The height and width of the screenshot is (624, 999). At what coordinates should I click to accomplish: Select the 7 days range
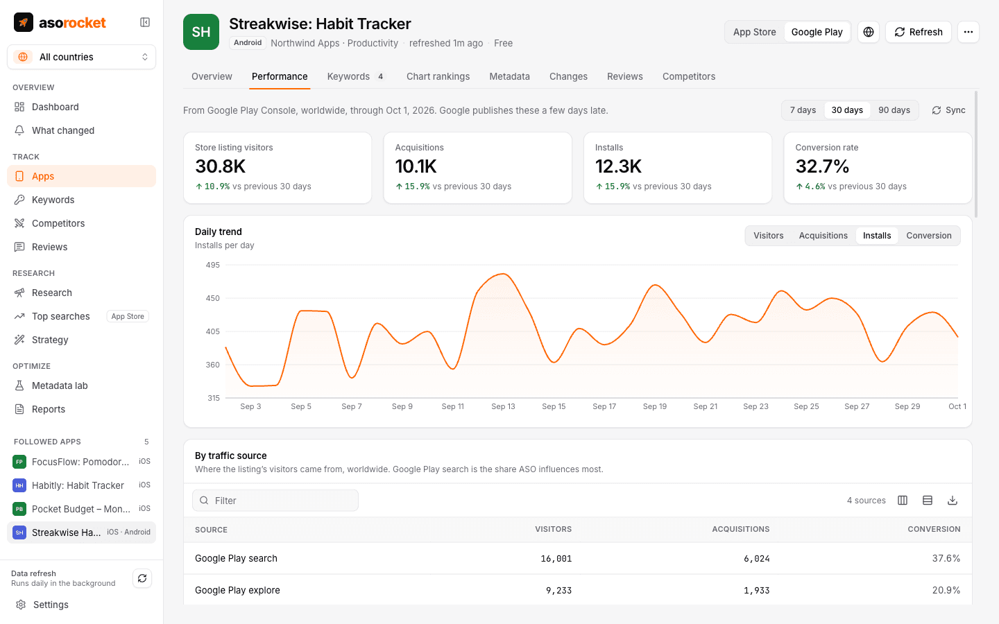(x=803, y=110)
